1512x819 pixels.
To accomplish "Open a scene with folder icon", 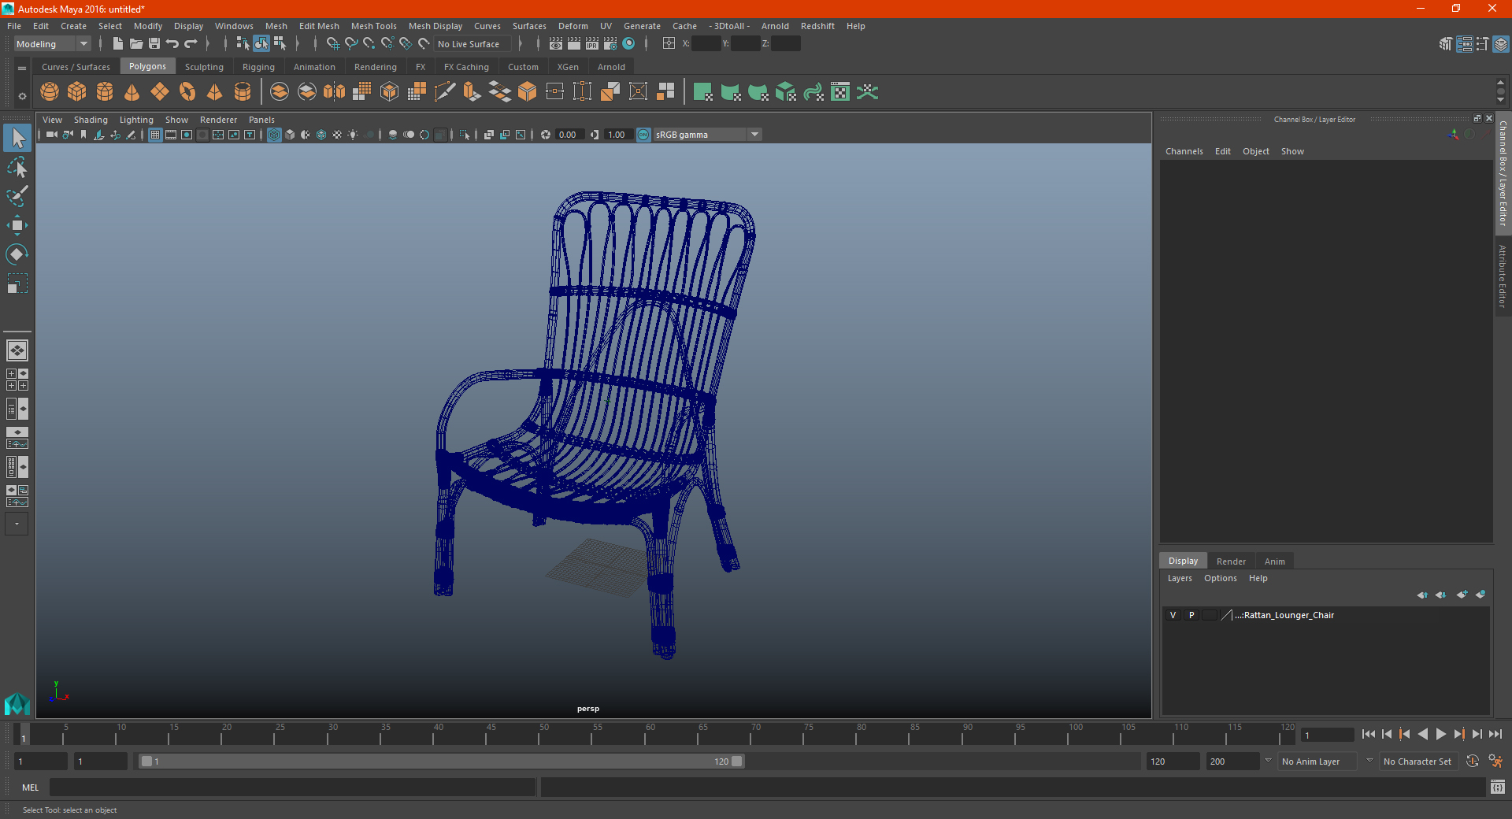I will (x=136, y=44).
